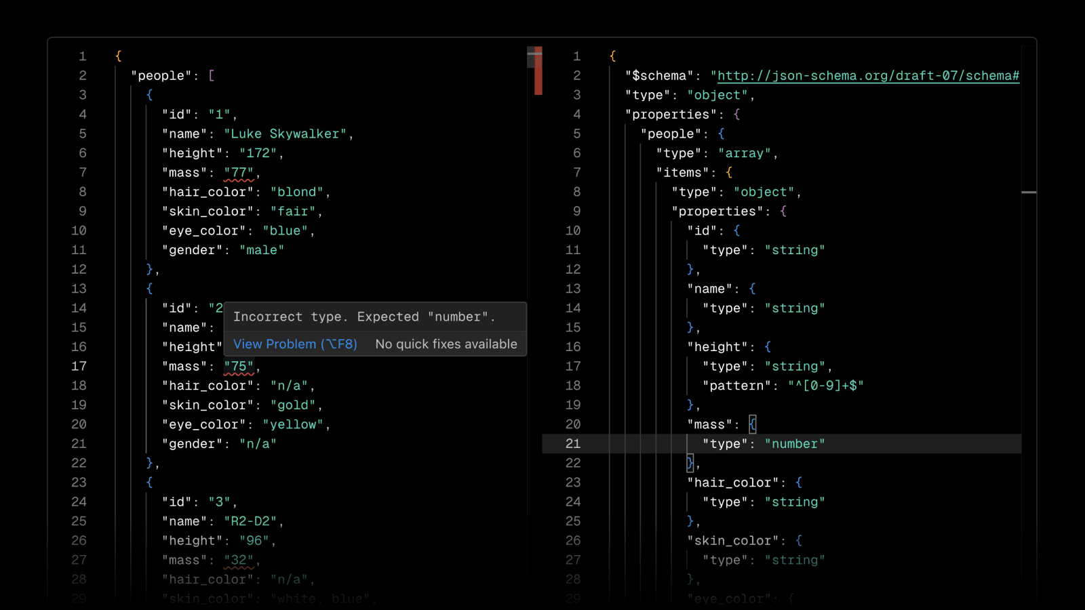The width and height of the screenshot is (1085, 610).
Task: Click the "^[0-9]+$" pattern value
Action: (825, 386)
